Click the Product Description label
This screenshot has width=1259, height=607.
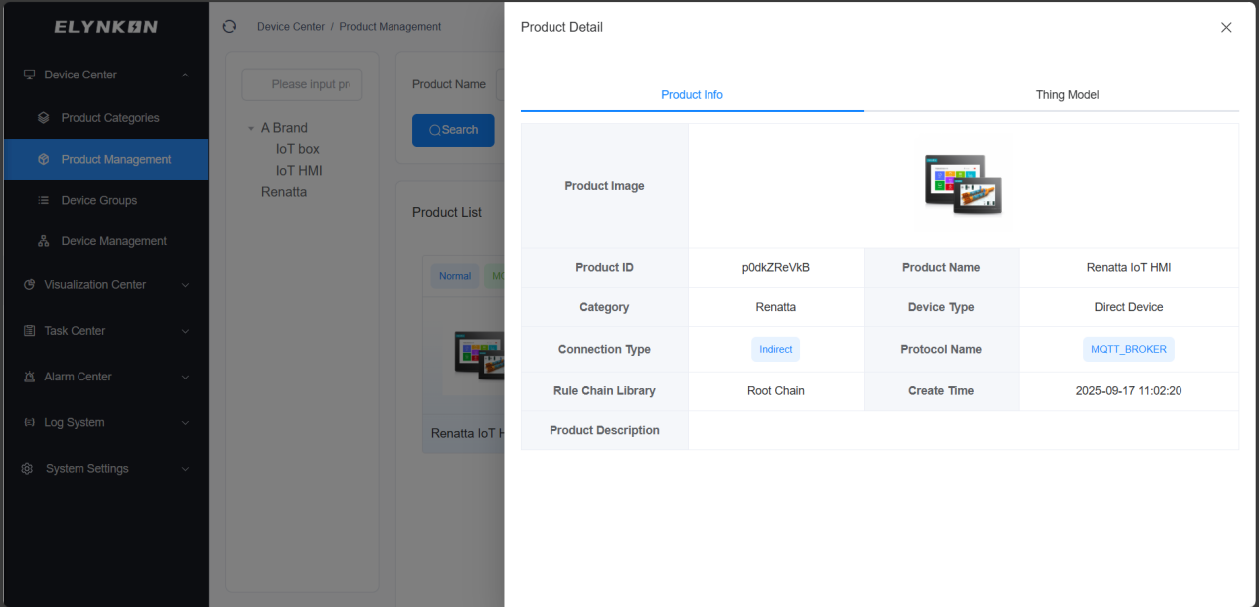pyautogui.click(x=604, y=430)
